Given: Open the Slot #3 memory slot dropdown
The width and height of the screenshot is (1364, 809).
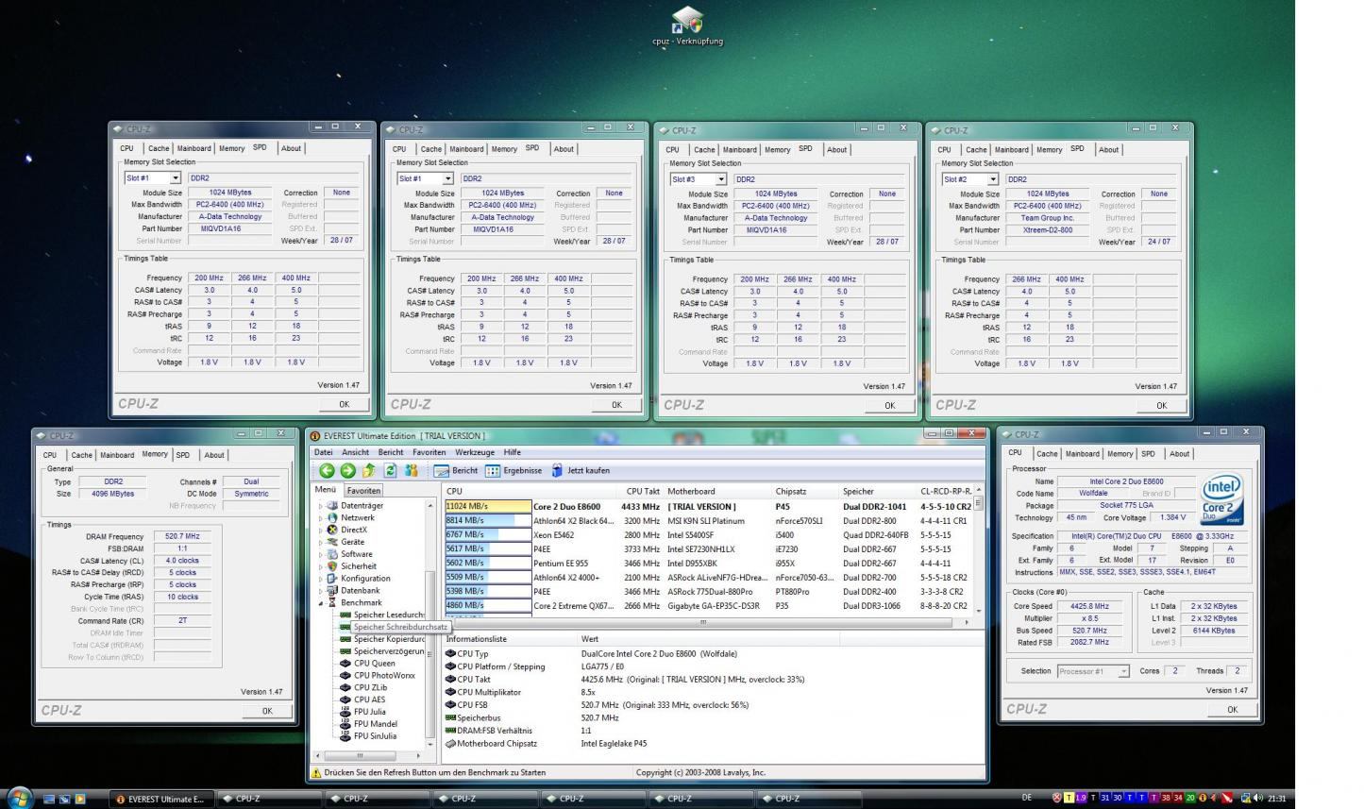Looking at the screenshot, I should 721,179.
